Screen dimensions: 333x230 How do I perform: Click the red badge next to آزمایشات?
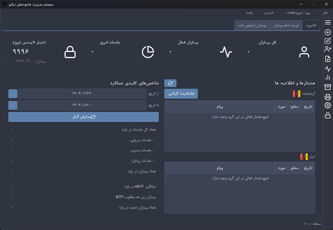(294, 94)
